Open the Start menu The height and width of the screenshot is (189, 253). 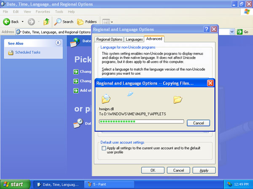coord(15,184)
